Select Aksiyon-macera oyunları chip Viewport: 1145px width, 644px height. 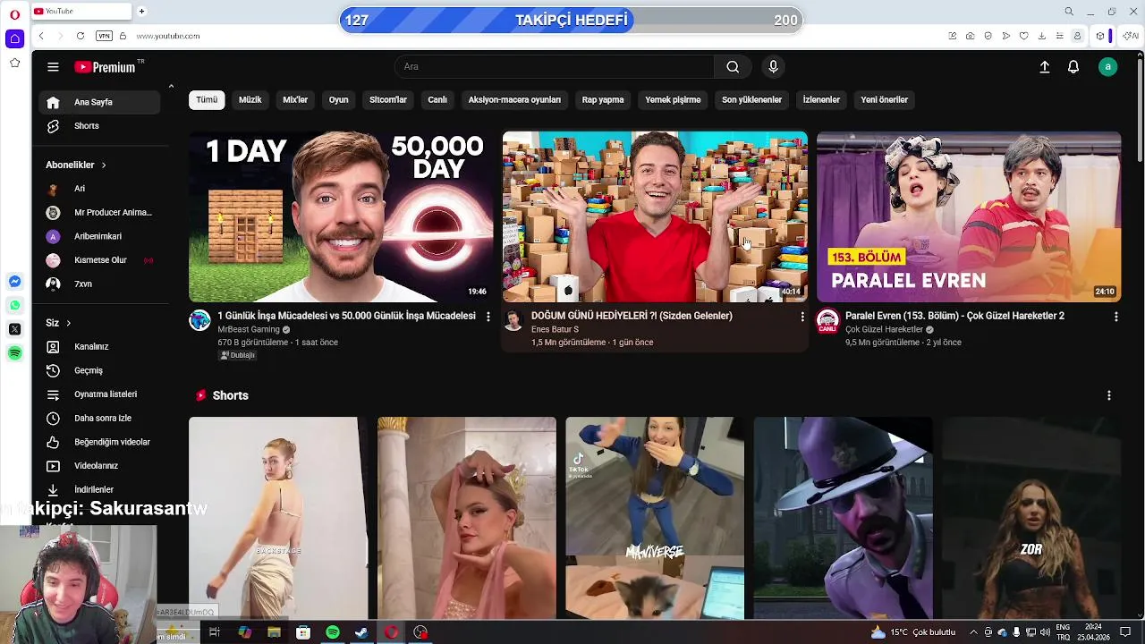tap(514, 99)
